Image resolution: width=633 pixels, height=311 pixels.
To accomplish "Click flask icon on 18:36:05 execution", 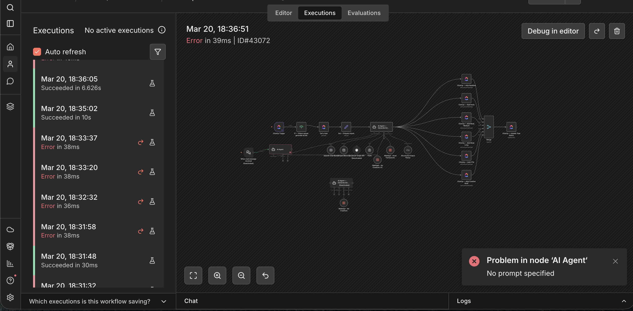I will click(x=152, y=83).
